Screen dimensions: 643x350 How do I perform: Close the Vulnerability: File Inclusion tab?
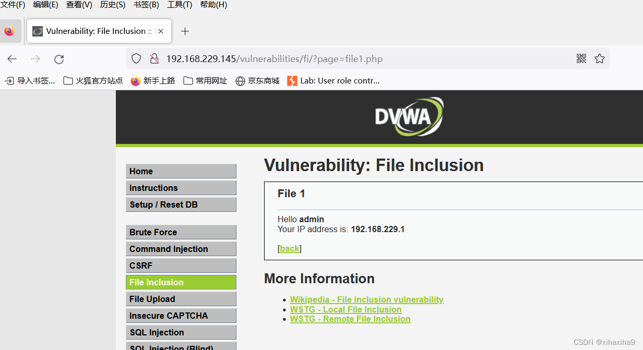[x=161, y=31]
